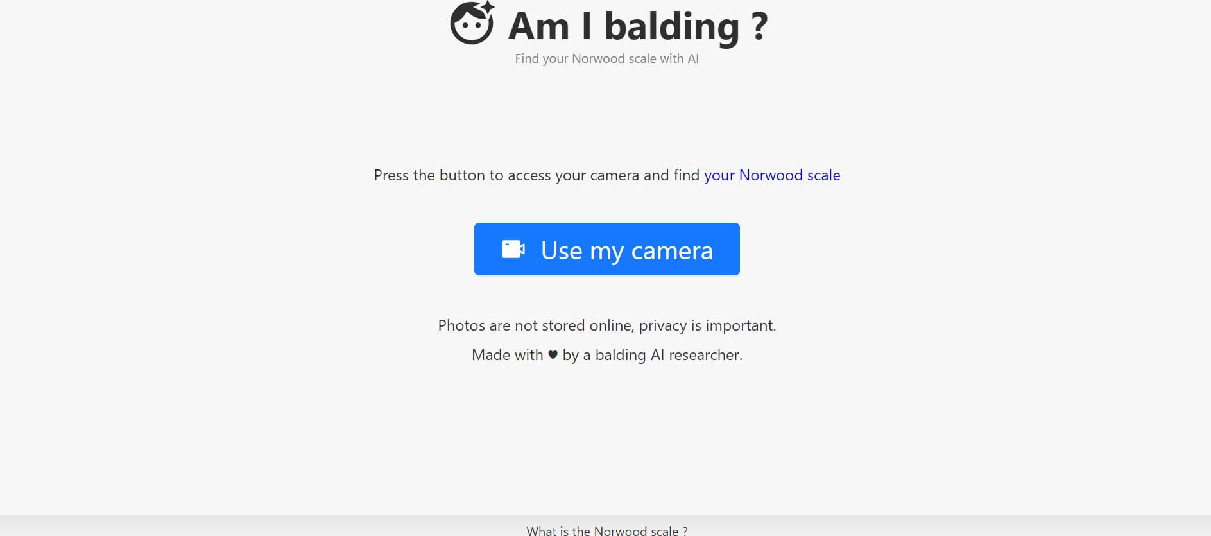
Task: Click the words 'Made with' in the credit line
Action: pos(507,355)
